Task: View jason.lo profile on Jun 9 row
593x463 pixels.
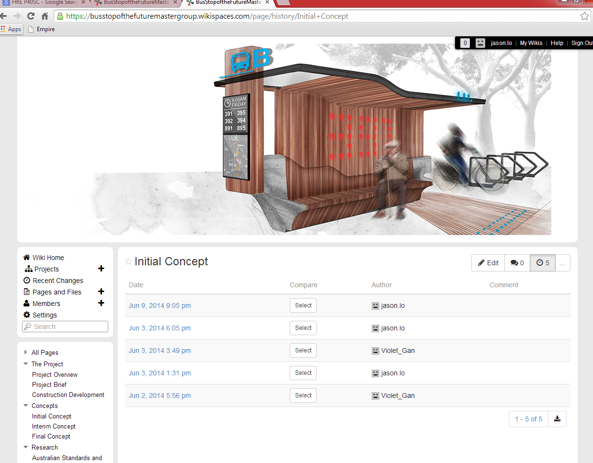Action: (393, 305)
